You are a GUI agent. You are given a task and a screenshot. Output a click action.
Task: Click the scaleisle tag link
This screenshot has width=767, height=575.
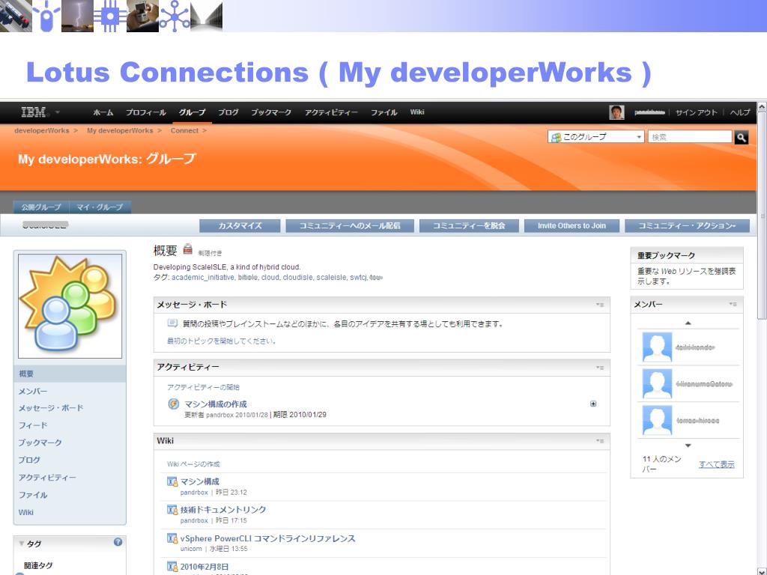pyautogui.click(x=331, y=278)
